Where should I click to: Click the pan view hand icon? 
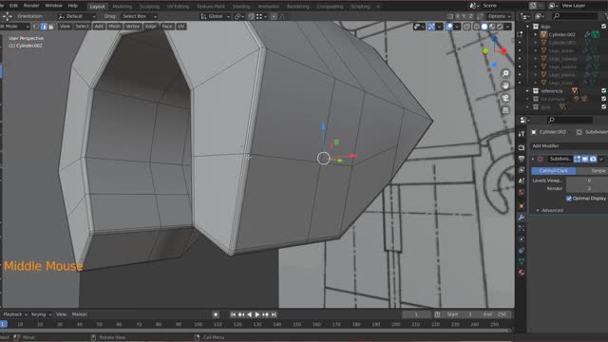pos(505,85)
